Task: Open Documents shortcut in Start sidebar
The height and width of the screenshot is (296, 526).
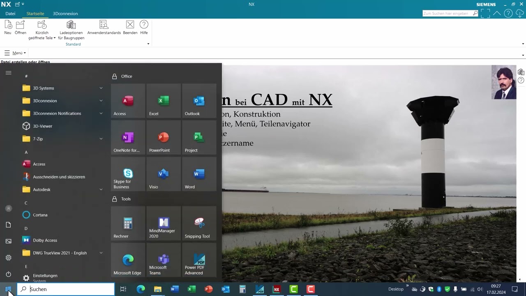Action: [x=8, y=225]
